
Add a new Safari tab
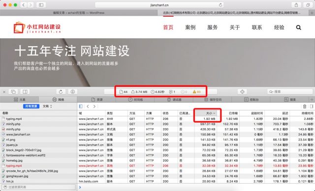click(x=312, y=13)
